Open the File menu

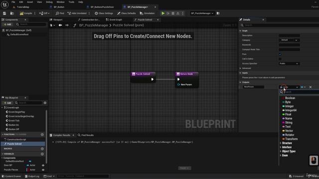[13, 2]
